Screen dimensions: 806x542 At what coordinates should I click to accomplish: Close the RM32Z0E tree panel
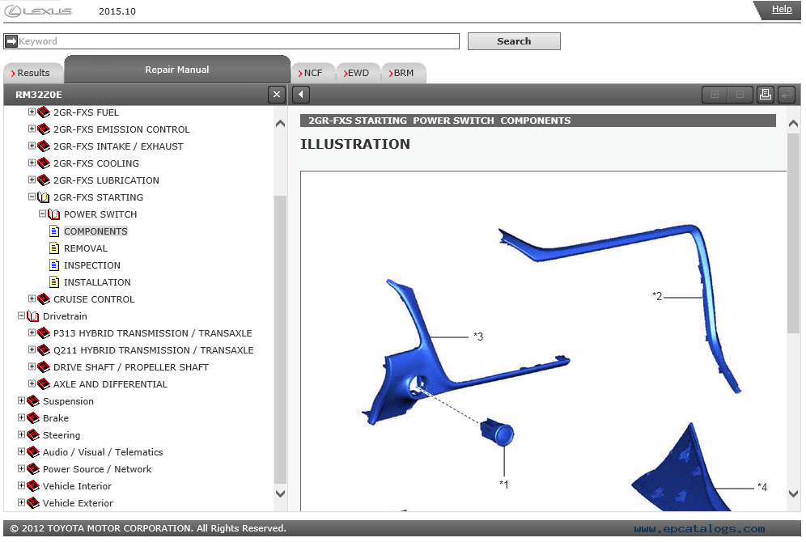point(277,95)
